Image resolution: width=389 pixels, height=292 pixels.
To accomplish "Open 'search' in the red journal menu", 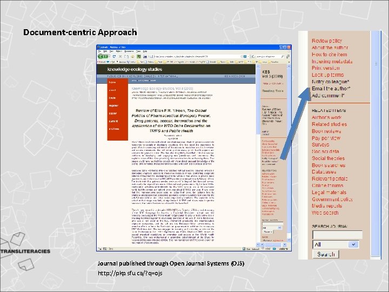I will [x=113, y=113].
